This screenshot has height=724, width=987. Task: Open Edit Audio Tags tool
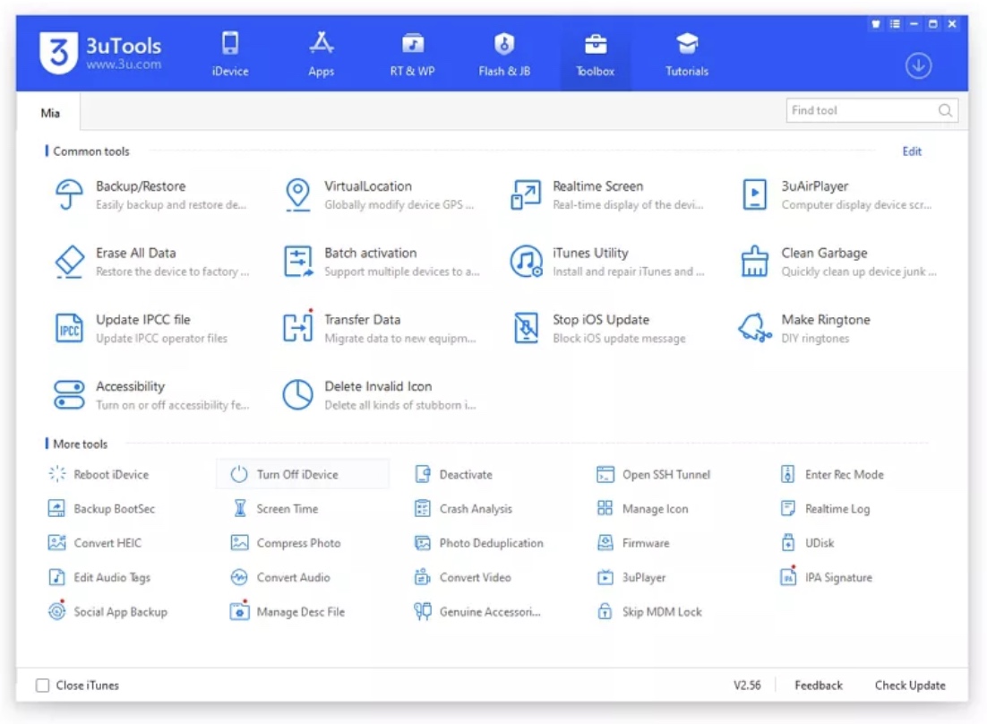[99, 577]
